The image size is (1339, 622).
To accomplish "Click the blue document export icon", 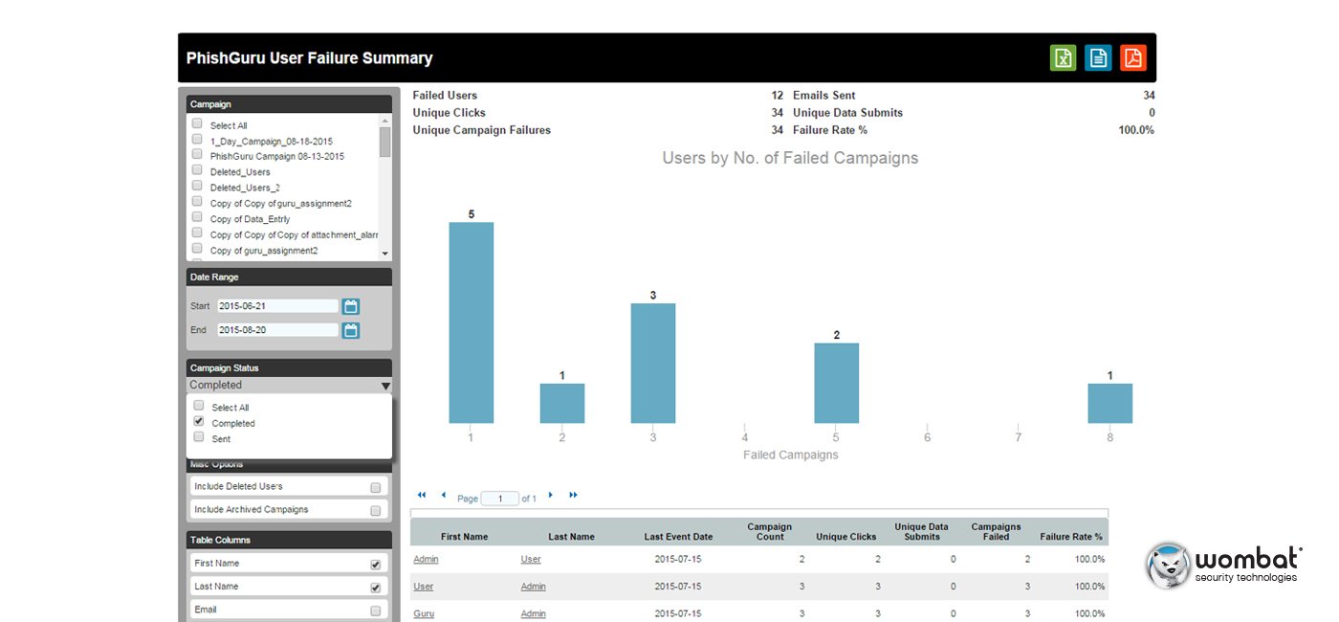I will (1098, 58).
